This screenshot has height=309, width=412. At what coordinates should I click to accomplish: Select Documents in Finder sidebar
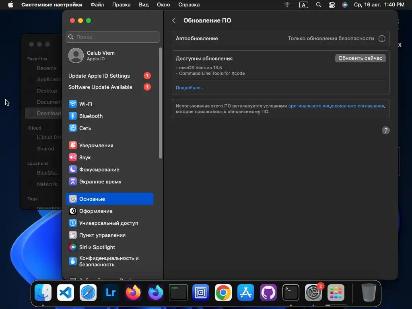[x=49, y=102]
